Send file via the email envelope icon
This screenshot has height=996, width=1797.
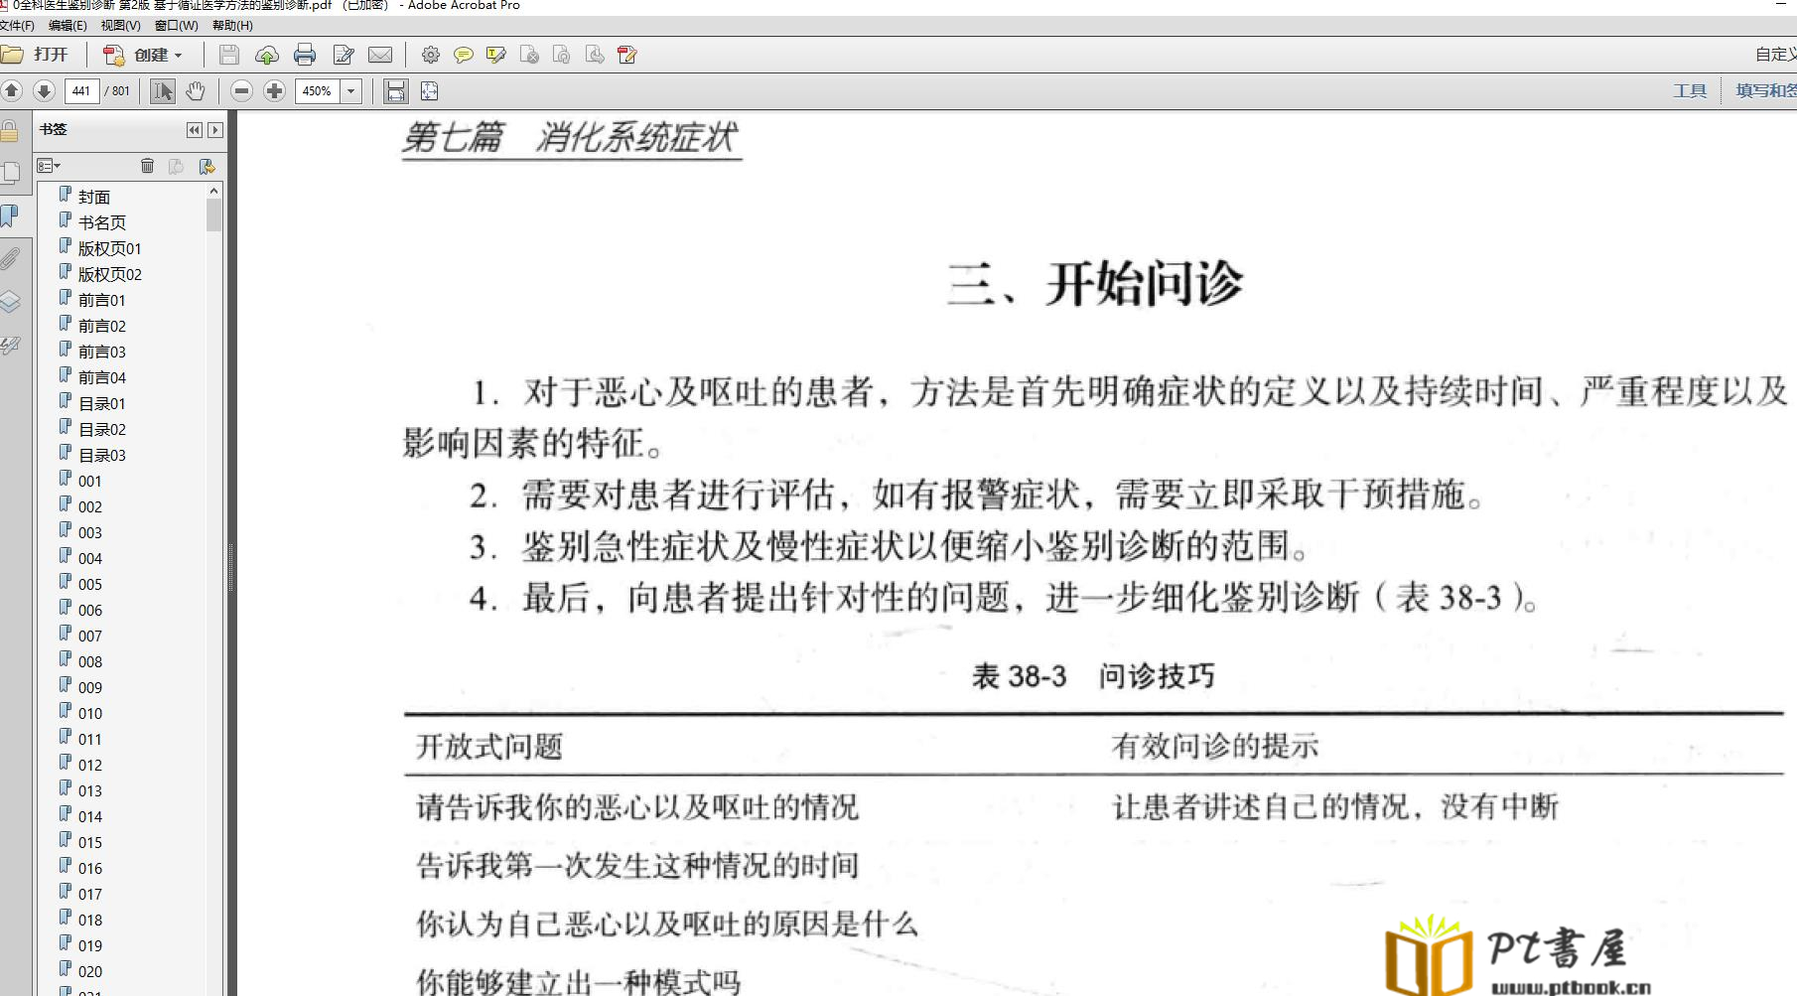(380, 55)
